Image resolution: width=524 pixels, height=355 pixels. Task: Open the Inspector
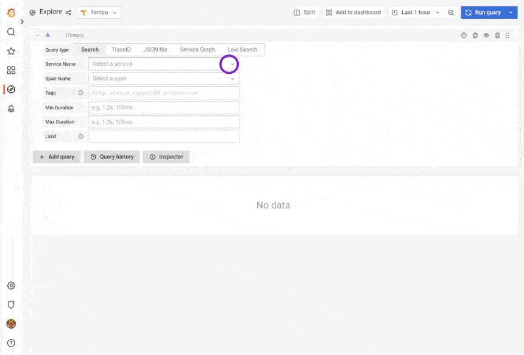click(166, 157)
